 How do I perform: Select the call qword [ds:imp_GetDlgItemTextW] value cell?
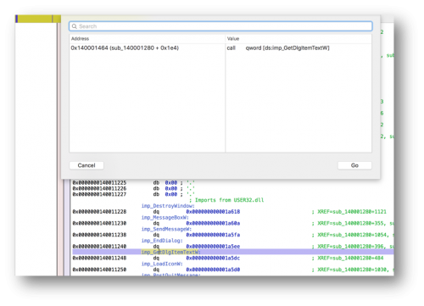click(278, 48)
